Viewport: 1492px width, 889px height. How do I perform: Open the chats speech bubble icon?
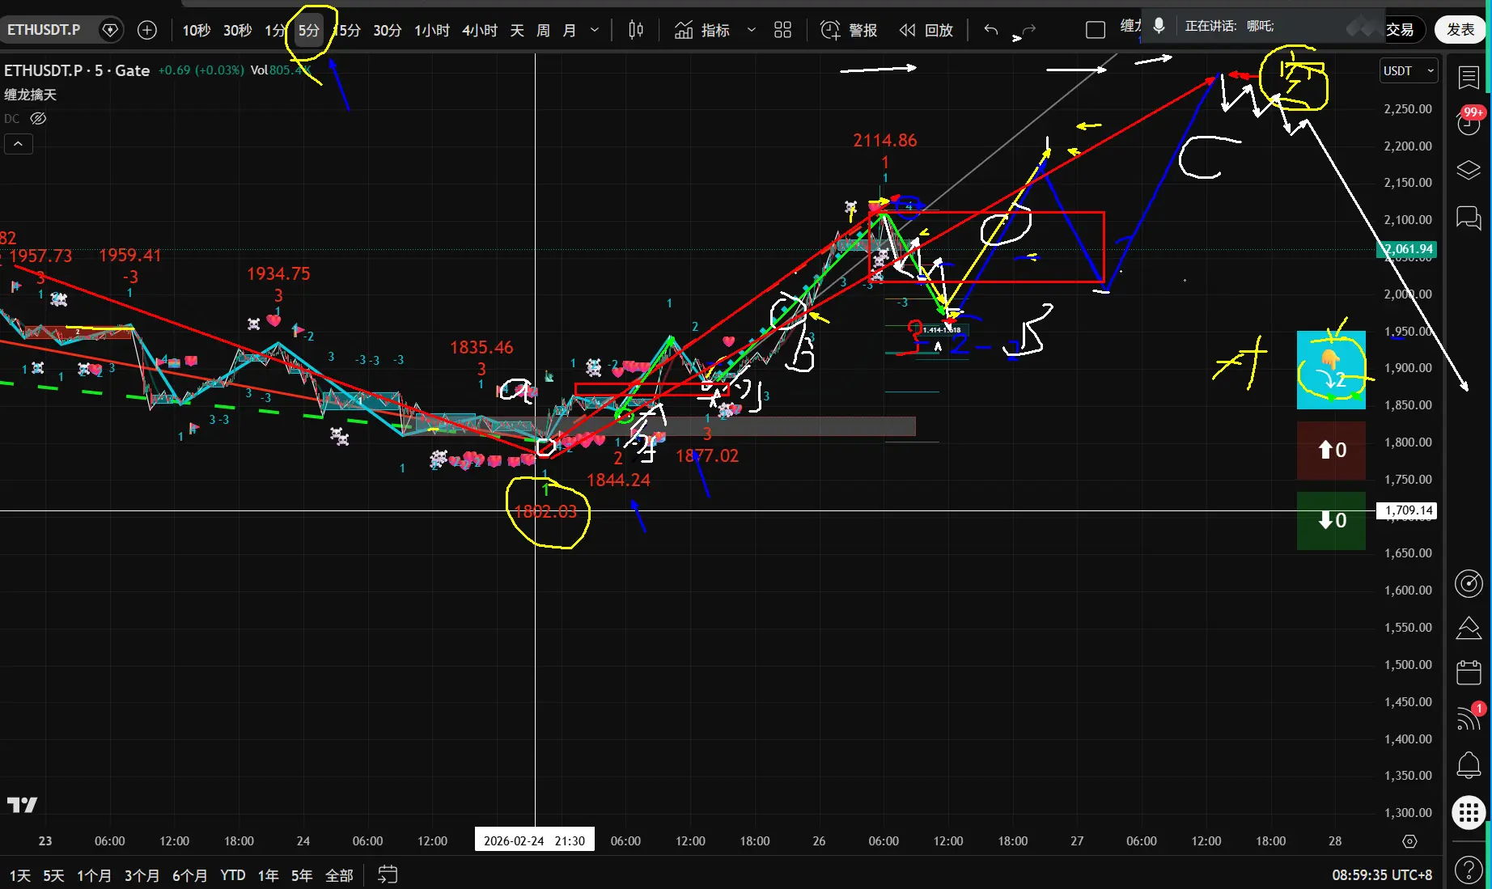tap(1469, 217)
